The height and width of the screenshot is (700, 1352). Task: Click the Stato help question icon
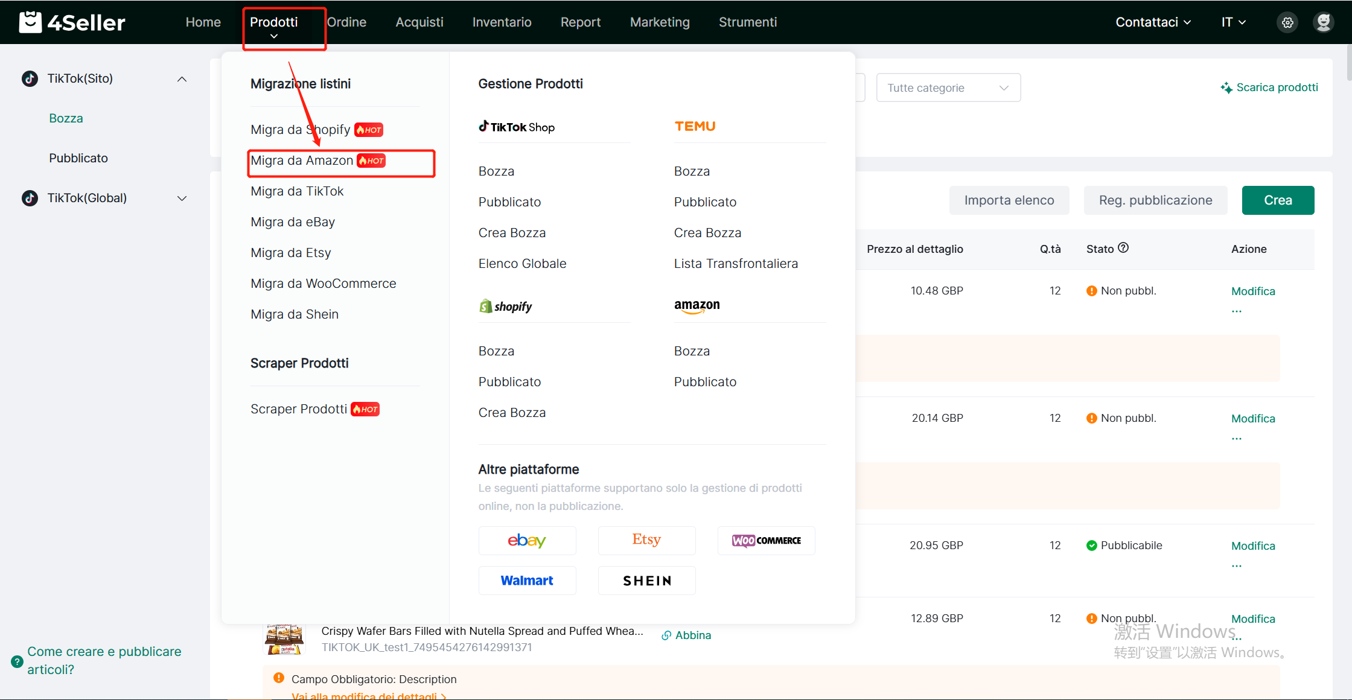tap(1123, 248)
